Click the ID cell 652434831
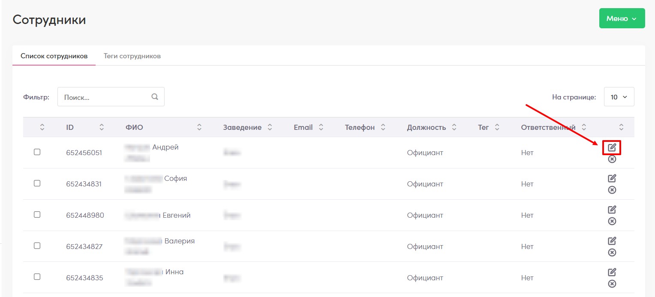This screenshot has width=655, height=297. [84, 184]
